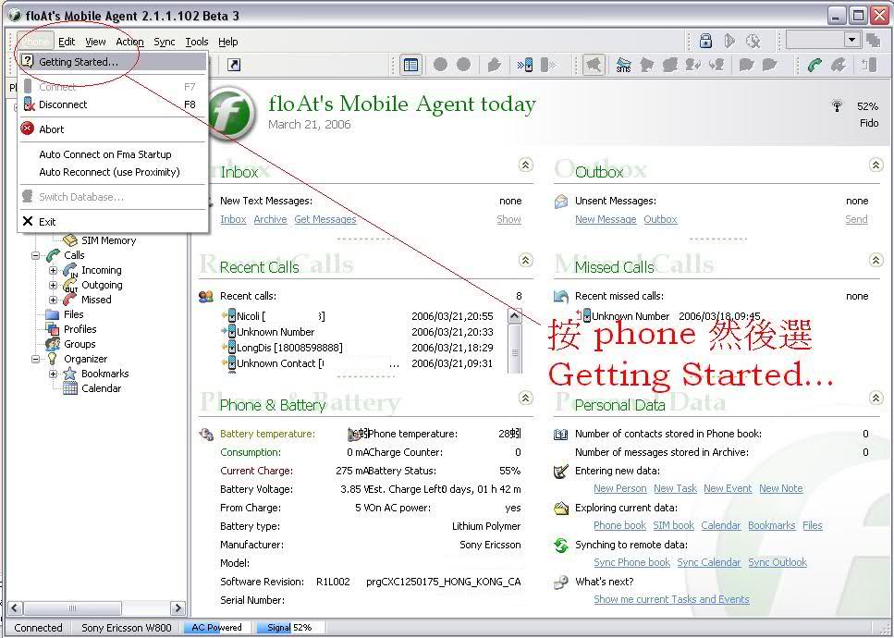Open the Tools menu
The height and width of the screenshot is (638, 894).
tap(197, 42)
